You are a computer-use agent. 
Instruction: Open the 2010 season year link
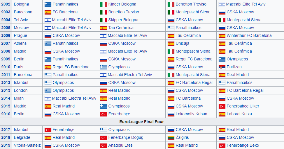tap(6, 67)
